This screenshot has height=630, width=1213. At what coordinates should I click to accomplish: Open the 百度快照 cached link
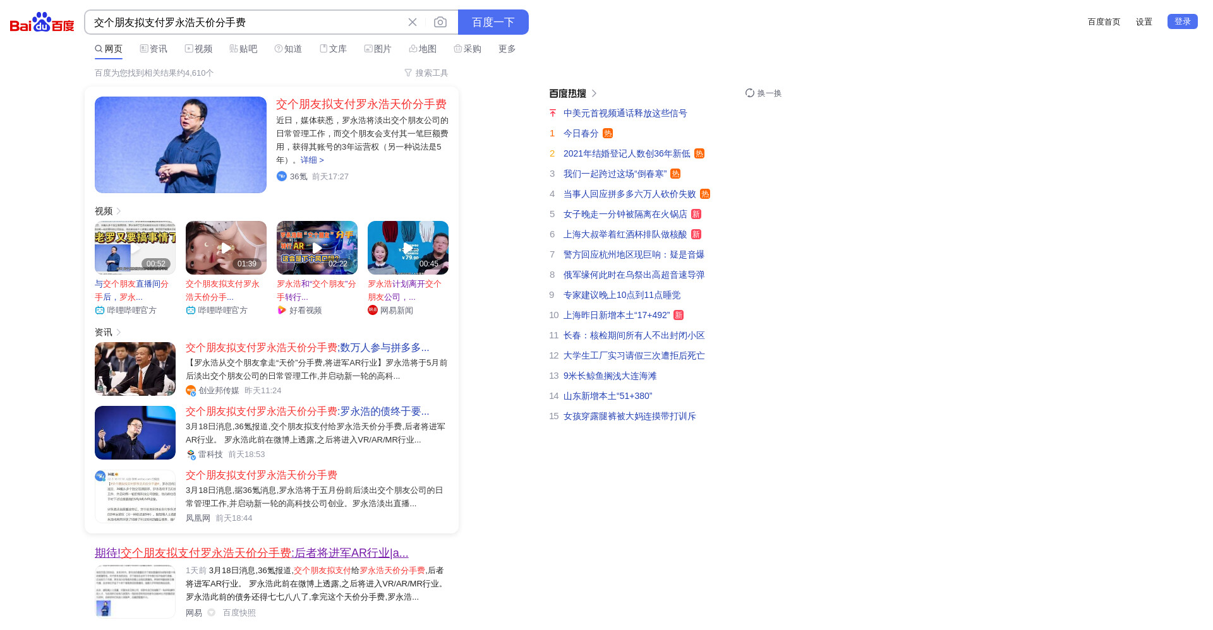[239, 613]
